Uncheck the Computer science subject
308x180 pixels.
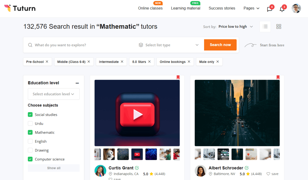pos(30,159)
